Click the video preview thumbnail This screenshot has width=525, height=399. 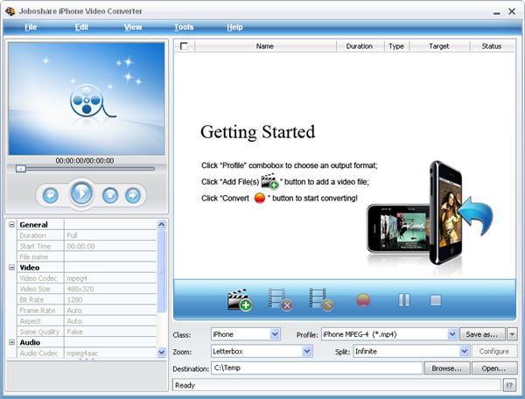87,98
